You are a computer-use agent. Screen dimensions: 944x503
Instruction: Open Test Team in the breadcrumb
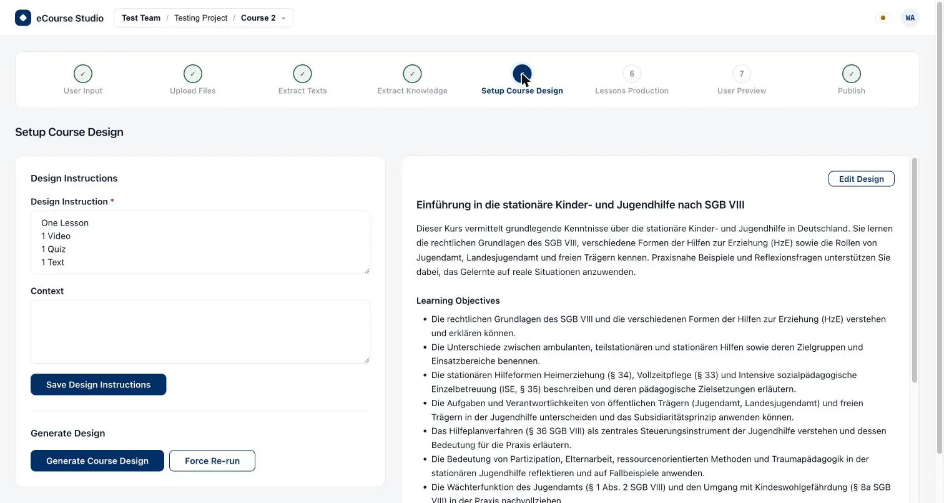(x=141, y=17)
